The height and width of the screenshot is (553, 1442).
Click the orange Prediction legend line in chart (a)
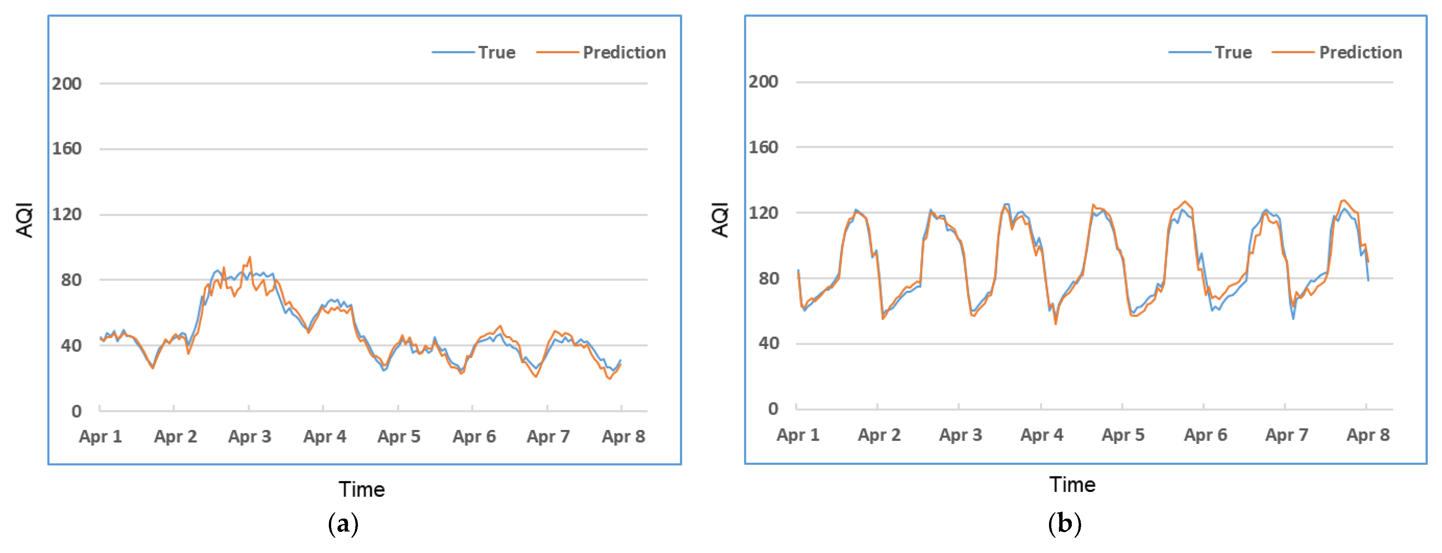(x=557, y=53)
